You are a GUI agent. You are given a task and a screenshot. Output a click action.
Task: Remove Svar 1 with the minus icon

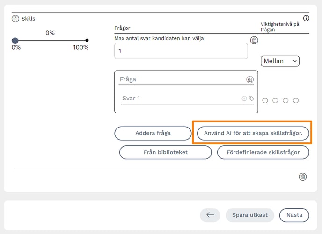coord(244,99)
